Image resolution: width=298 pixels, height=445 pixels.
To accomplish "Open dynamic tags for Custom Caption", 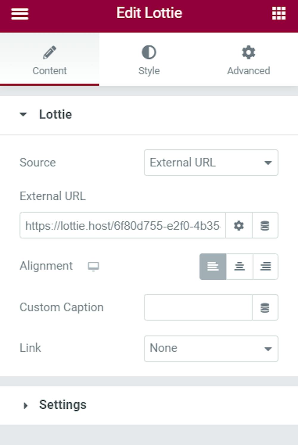I will pyautogui.click(x=265, y=308).
